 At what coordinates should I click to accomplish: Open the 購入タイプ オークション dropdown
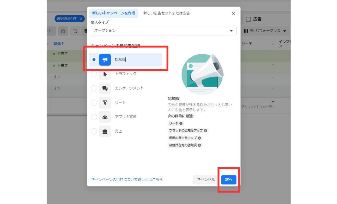pyautogui.click(x=164, y=31)
